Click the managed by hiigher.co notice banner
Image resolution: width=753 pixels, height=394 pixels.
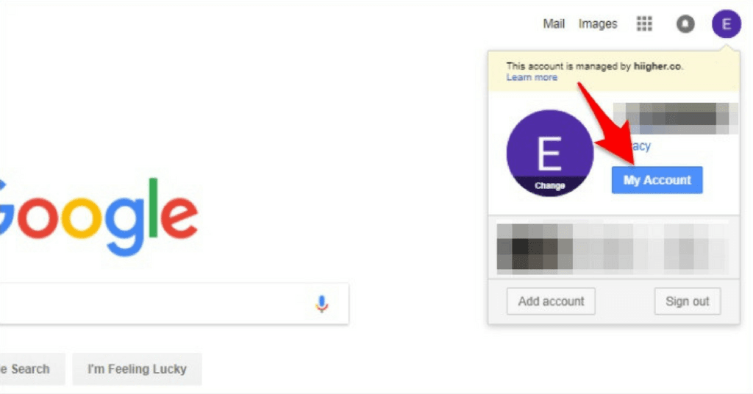(x=613, y=71)
